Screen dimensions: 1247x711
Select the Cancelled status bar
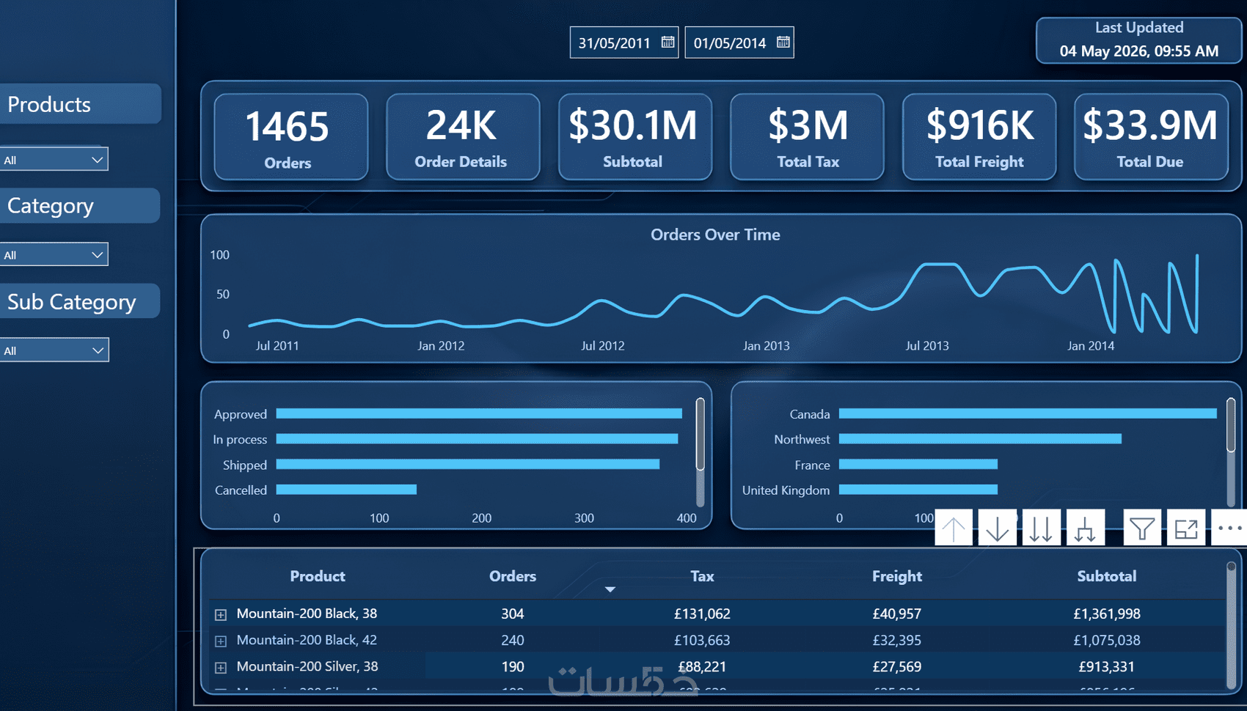pyautogui.click(x=346, y=490)
